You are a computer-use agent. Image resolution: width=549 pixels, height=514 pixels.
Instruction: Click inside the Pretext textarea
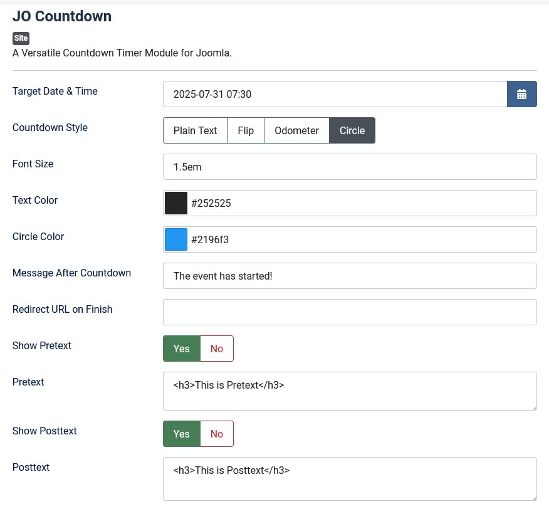point(350,391)
